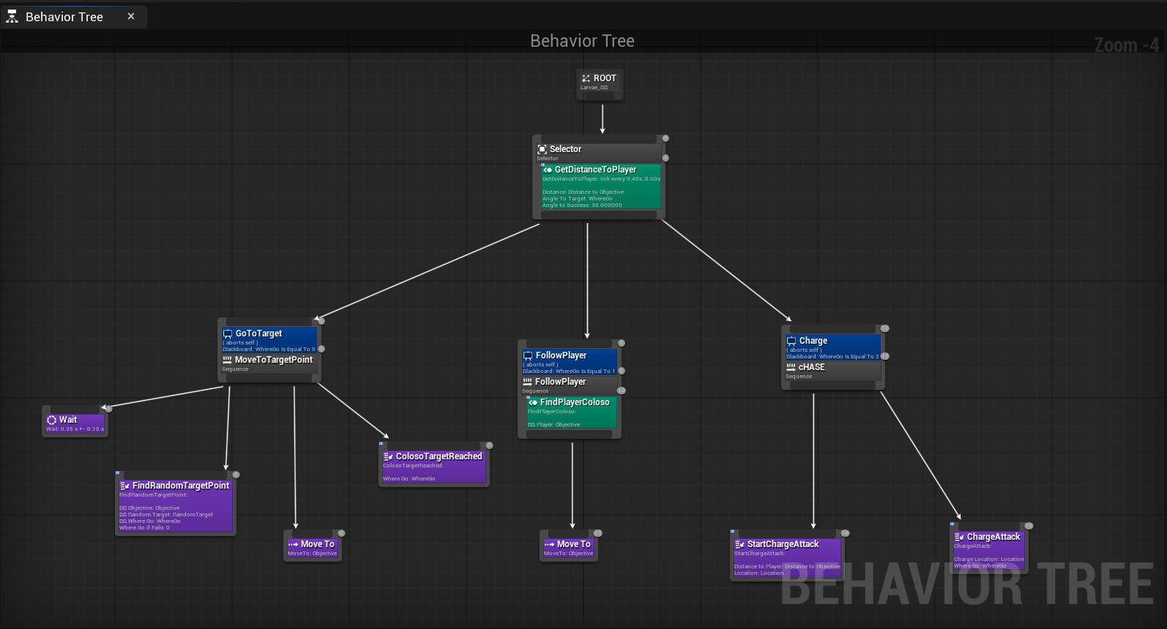Click 'BB Player: Objective' text

[x=553, y=425]
